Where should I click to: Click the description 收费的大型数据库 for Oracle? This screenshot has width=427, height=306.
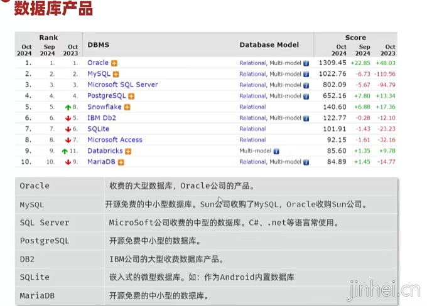pyautogui.click(x=181, y=186)
